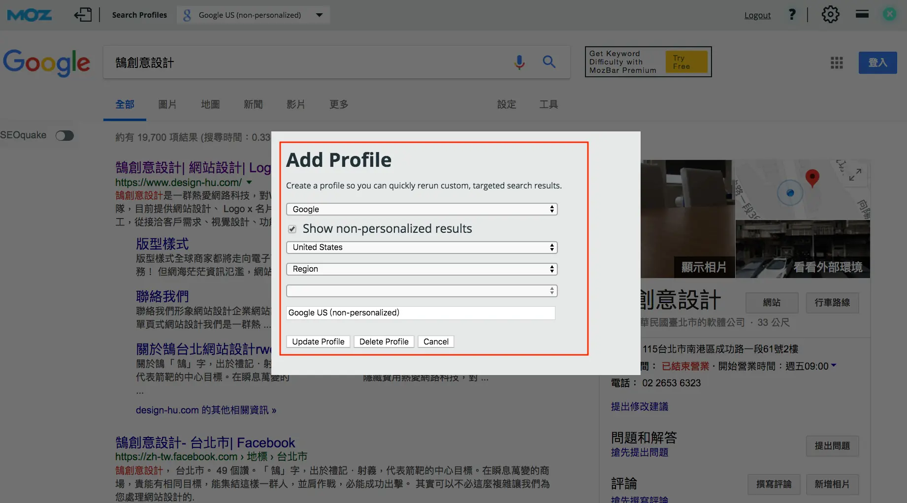
Task: Open the 看看外部環境 street view thumbnail
Action: (x=803, y=249)
